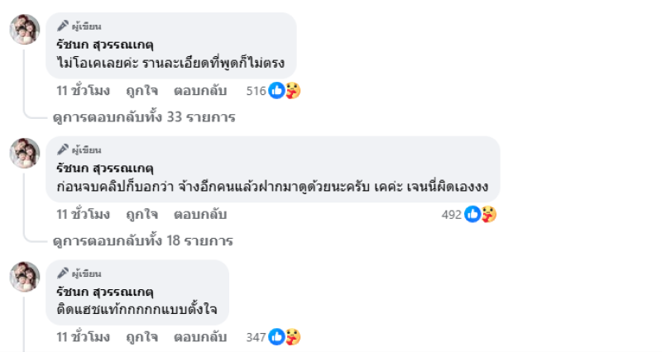Like the third comment via ถูกใจ
This screenshot has width=662, height=352.
click(142, 337)
